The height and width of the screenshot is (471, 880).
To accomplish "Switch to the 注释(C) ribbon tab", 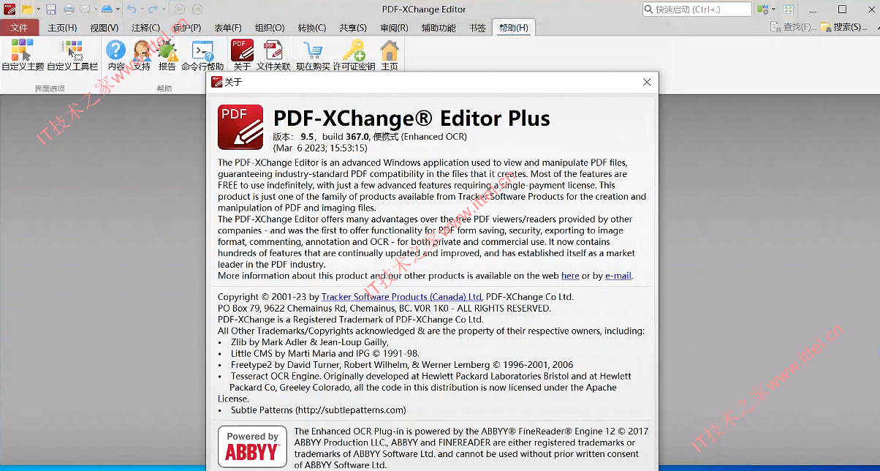I will [145, 28].
